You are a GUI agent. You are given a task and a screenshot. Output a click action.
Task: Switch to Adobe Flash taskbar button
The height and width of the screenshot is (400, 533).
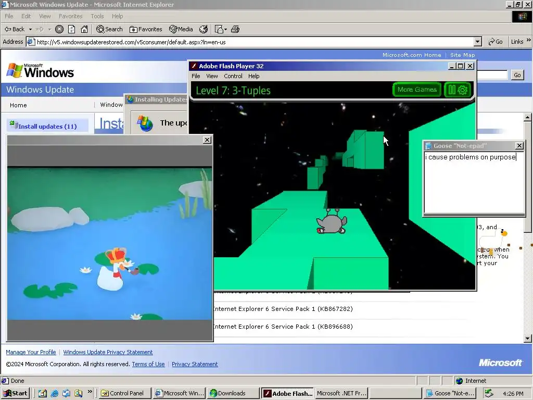[287, 393]
